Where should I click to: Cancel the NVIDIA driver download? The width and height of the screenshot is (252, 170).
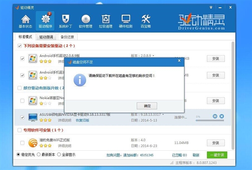pyautogui.click(x=222, y=116)
